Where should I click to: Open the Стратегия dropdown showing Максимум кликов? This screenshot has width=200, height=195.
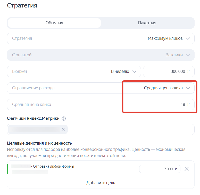101,38
